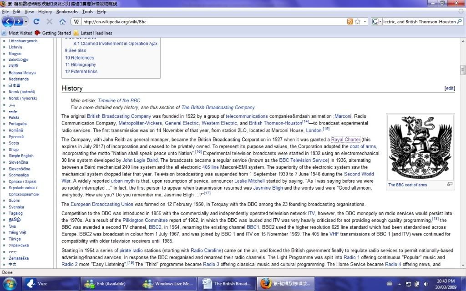Bookmark this page with the star icon
The image size is (466, 291).
(x=358, y=22)
